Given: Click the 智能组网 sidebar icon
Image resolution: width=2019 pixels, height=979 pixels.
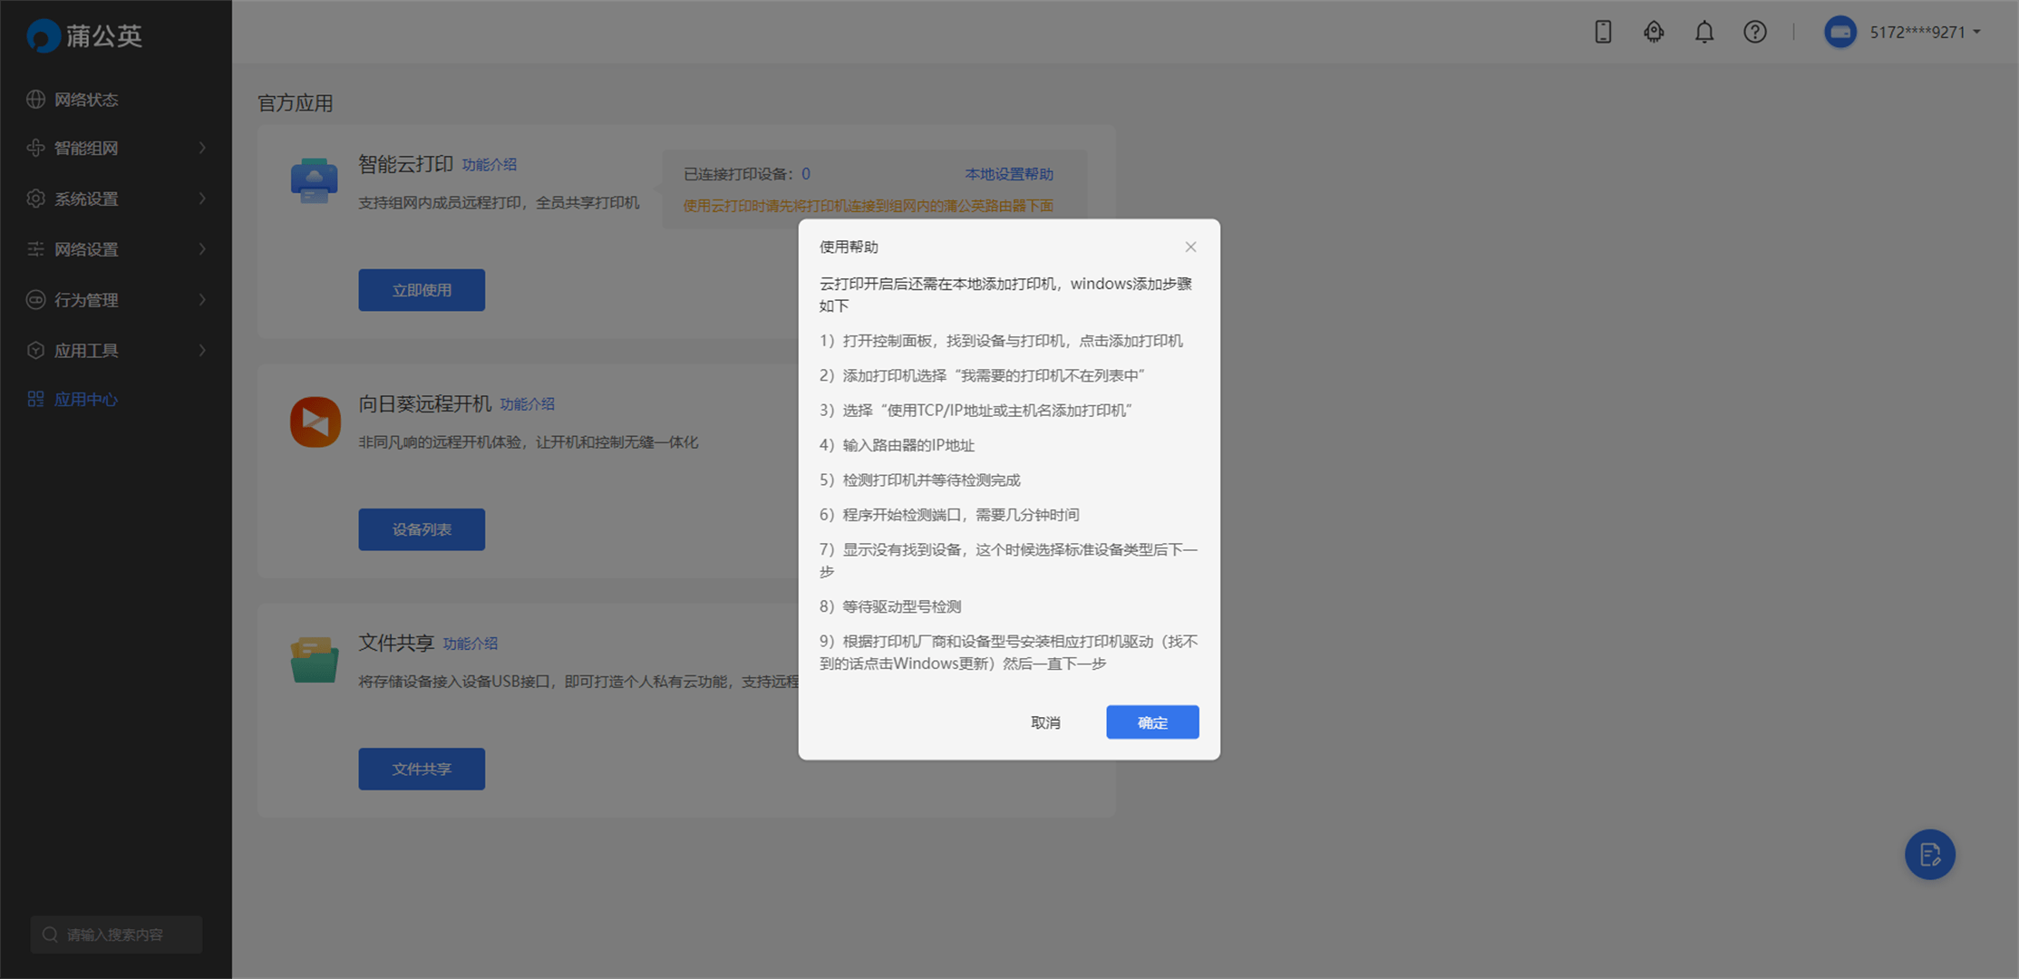Looking at the screenshot, I should tap(35, 148).
